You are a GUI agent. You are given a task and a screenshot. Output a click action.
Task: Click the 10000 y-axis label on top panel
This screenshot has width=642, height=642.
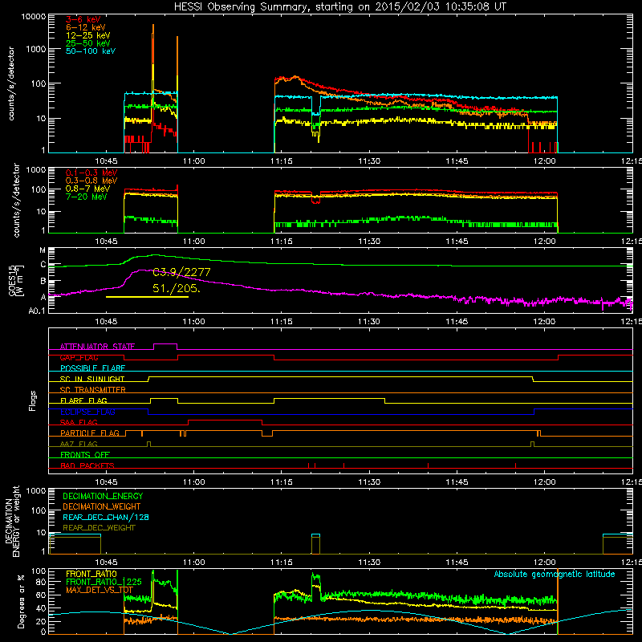(33, 17)
